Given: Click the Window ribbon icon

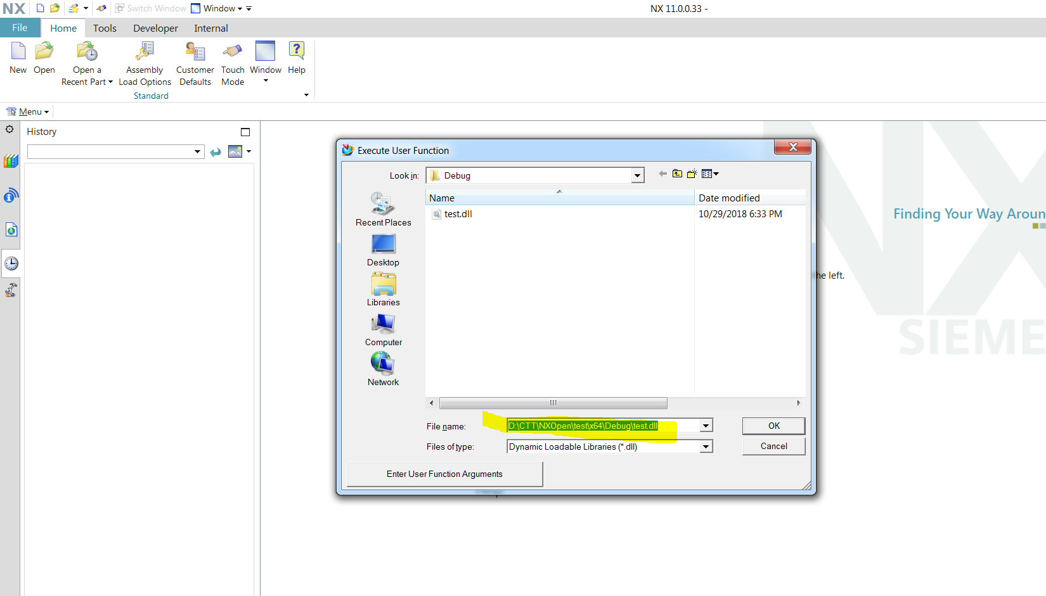Looking at the screenshot, I should click(x=265, y=51).
